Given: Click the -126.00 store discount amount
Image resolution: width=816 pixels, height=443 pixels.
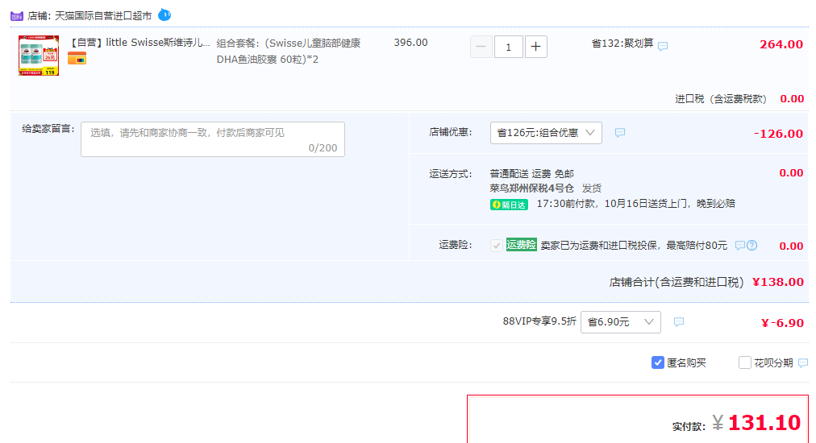Looking at the screenshot, I should [779, 134].
